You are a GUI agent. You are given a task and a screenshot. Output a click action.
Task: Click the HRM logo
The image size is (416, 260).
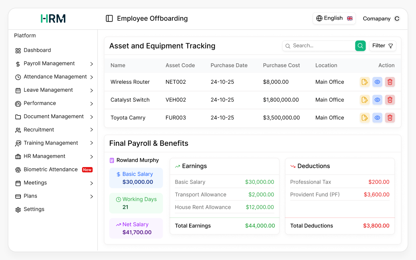pos(53,18)
